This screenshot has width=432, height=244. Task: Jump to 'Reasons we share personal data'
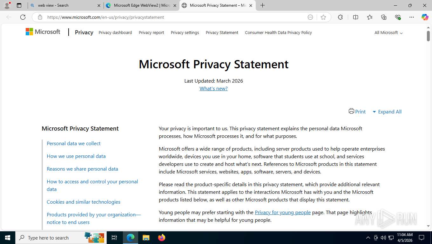(x=82, y=169)
